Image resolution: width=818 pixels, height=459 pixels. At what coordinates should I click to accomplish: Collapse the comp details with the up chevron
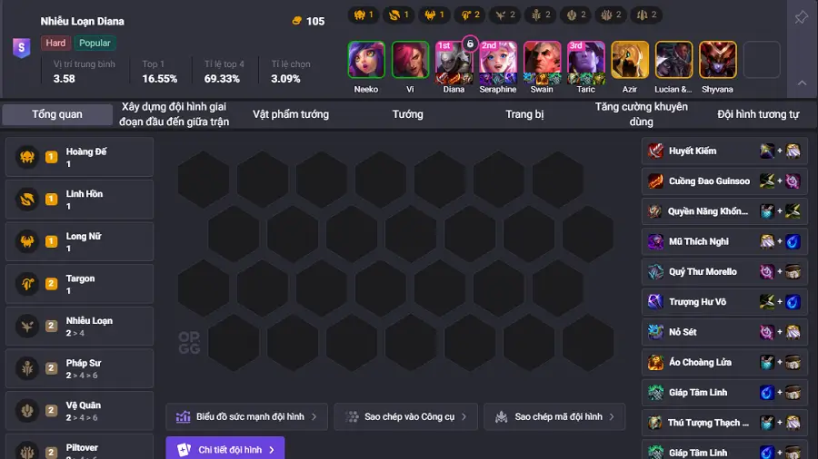(802, 83)
